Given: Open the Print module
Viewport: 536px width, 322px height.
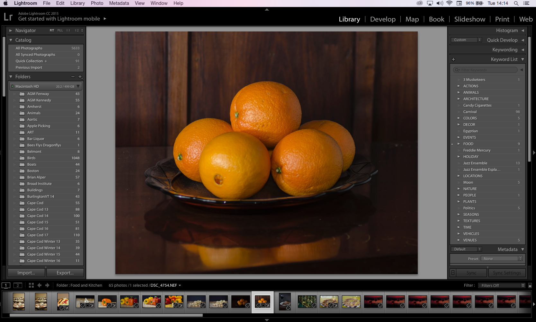Looking at the screenshot, I should tap(502, 19).
